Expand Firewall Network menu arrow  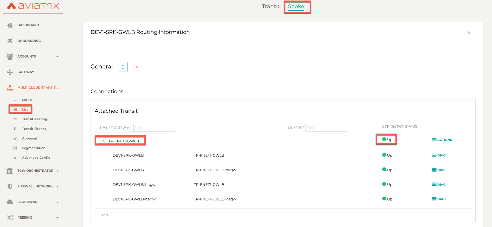click(57, 187)
